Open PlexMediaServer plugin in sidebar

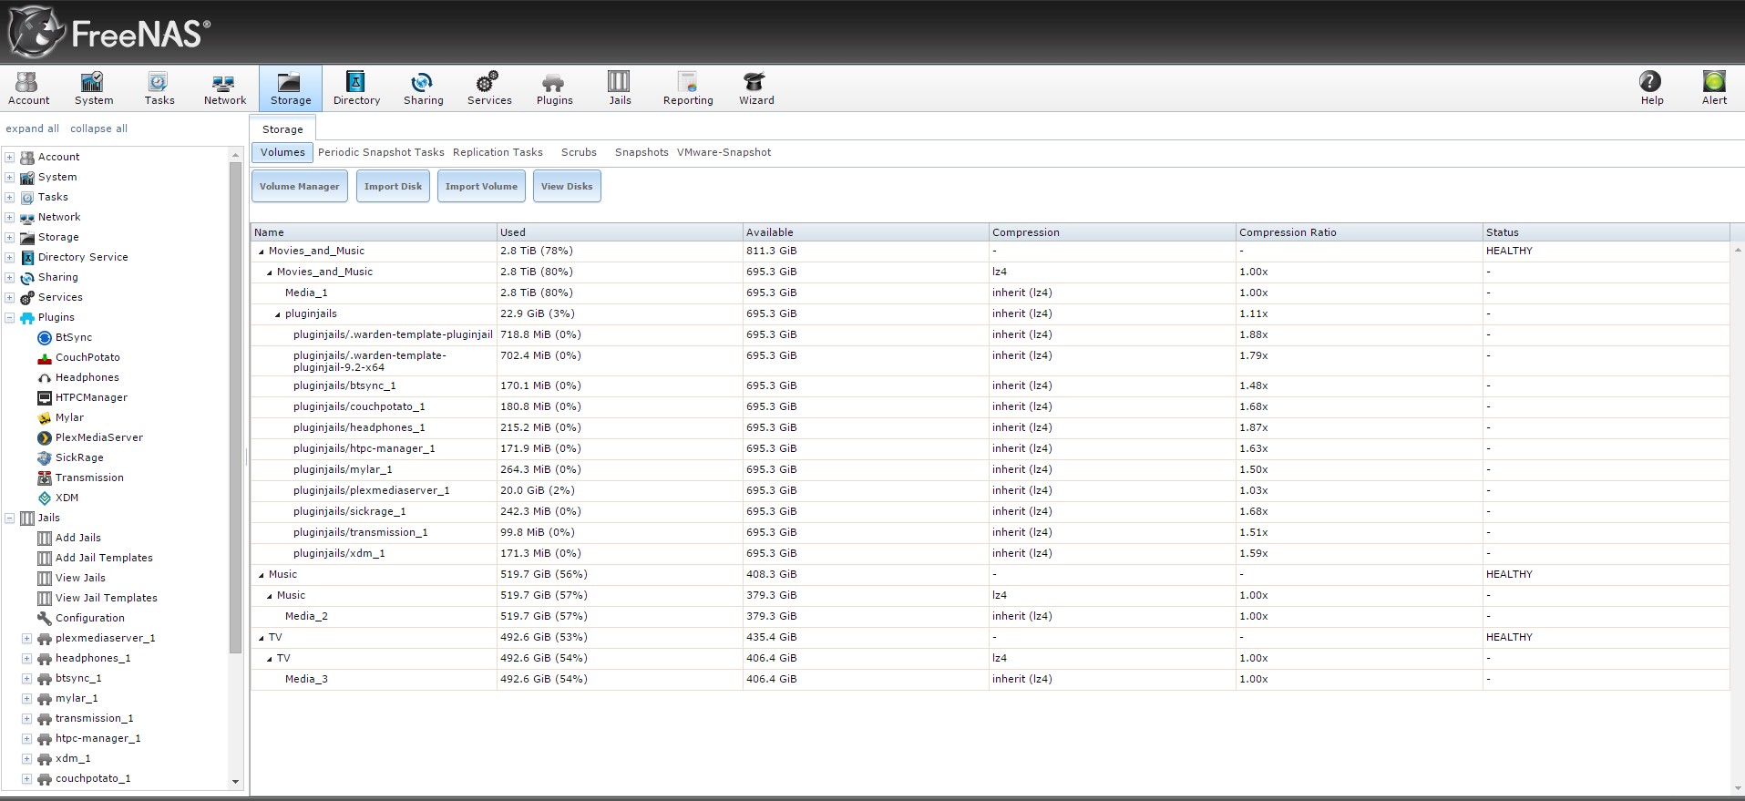pos(90,437)
